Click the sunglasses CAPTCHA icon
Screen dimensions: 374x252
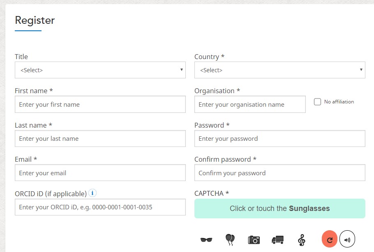point(206,240)
